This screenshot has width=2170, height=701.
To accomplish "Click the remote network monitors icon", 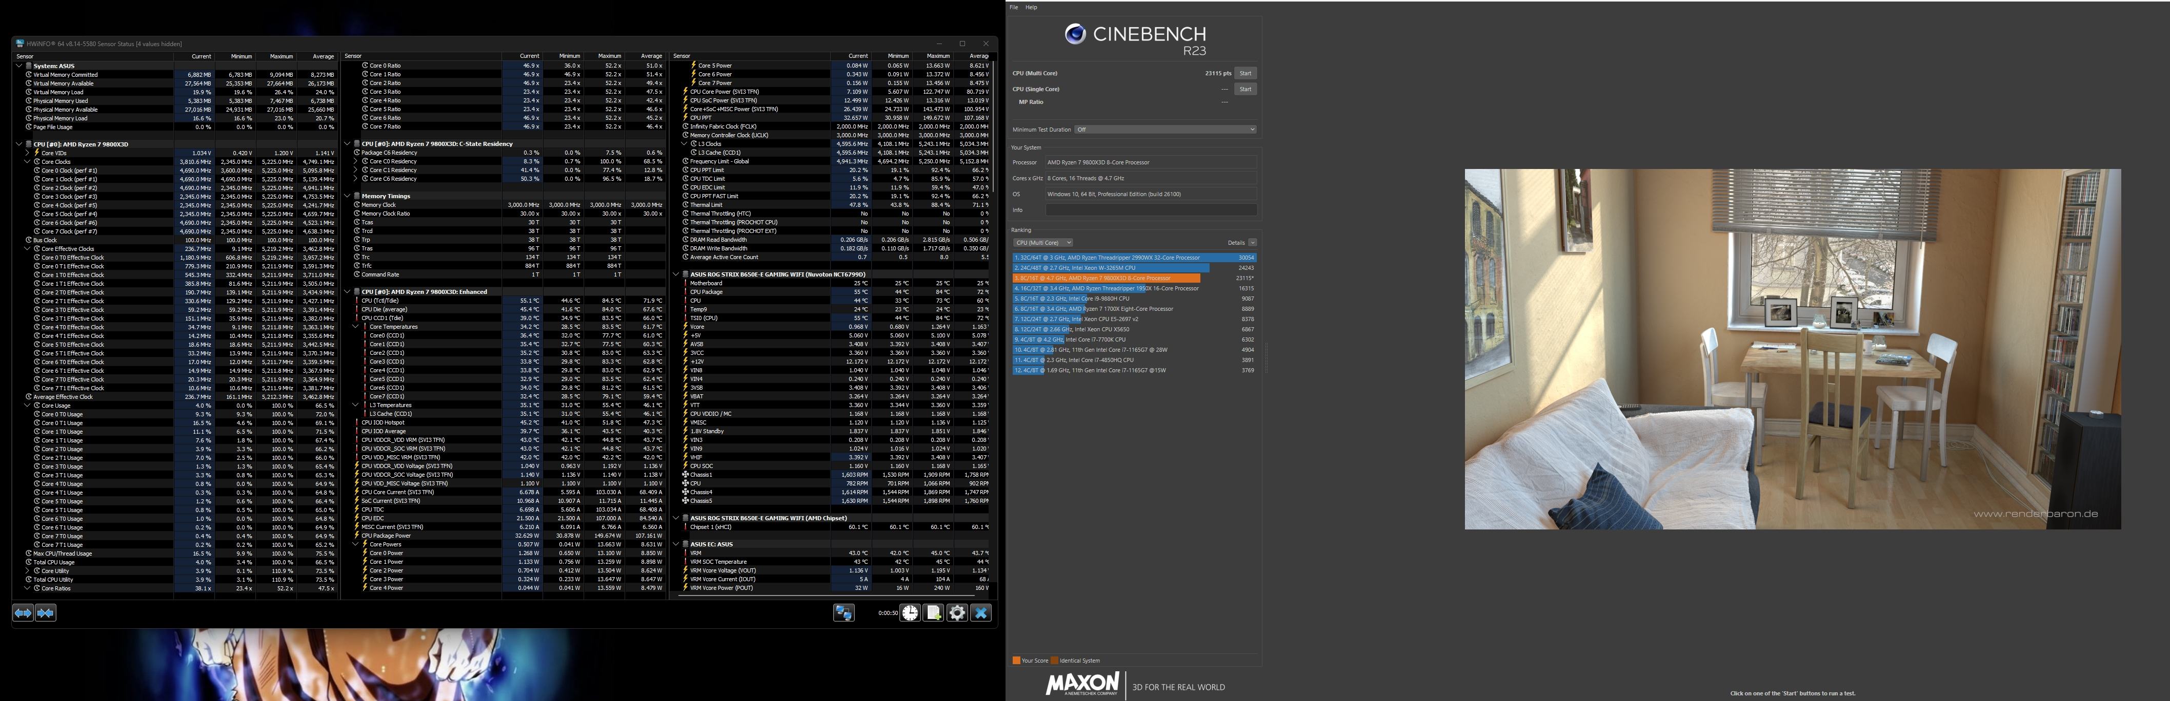I will pyautogui.click(x=843, y=613).
